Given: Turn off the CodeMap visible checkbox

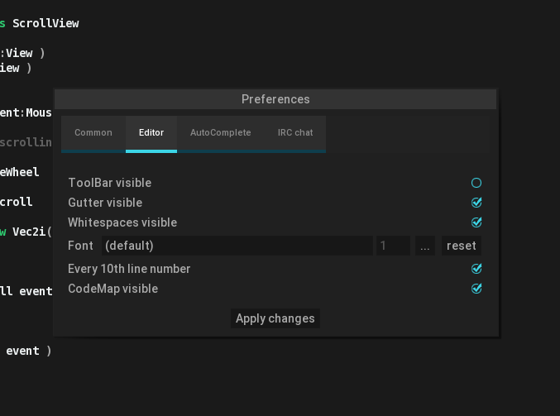Looking at the screenshot, I should (x=476, y=289).
